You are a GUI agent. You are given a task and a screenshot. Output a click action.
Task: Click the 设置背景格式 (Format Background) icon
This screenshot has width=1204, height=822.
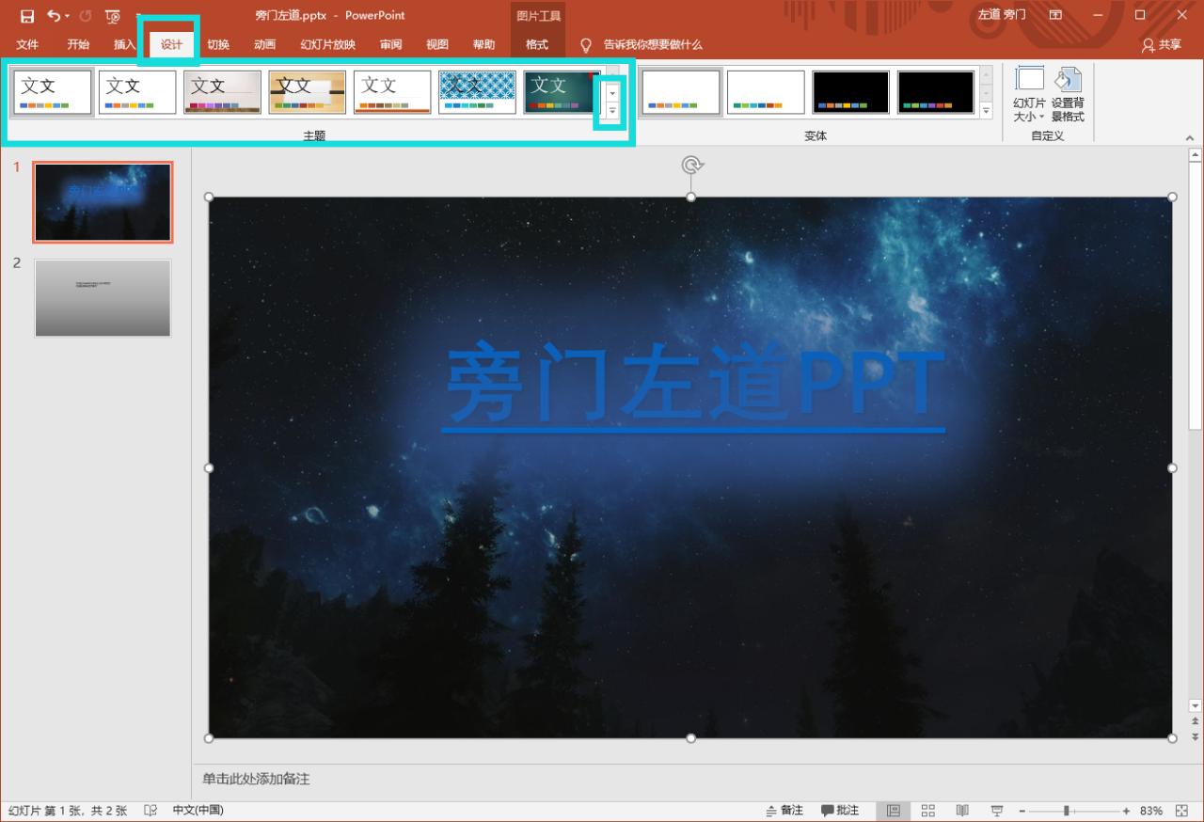click(1069, 91)
